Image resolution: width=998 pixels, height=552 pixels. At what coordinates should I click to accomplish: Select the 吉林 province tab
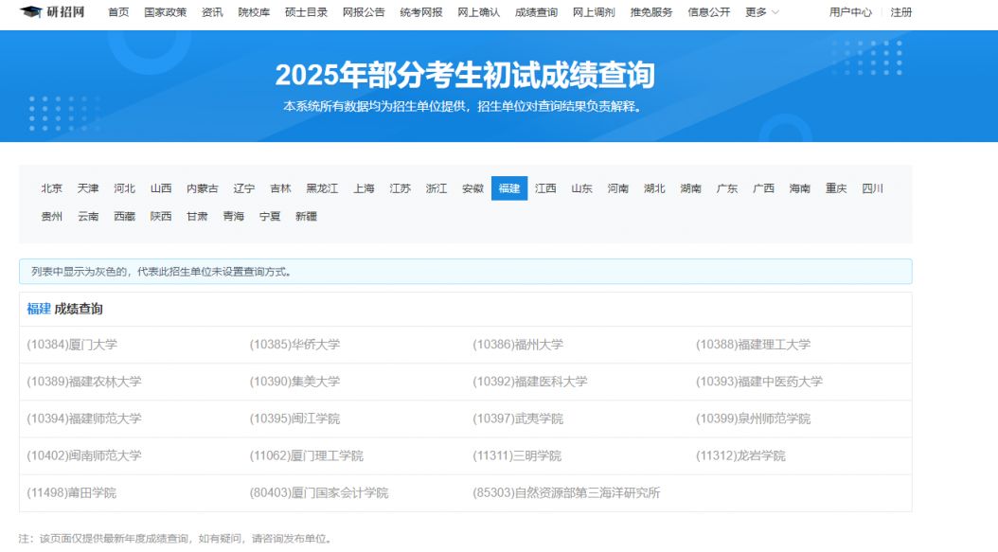pos(280,188)
